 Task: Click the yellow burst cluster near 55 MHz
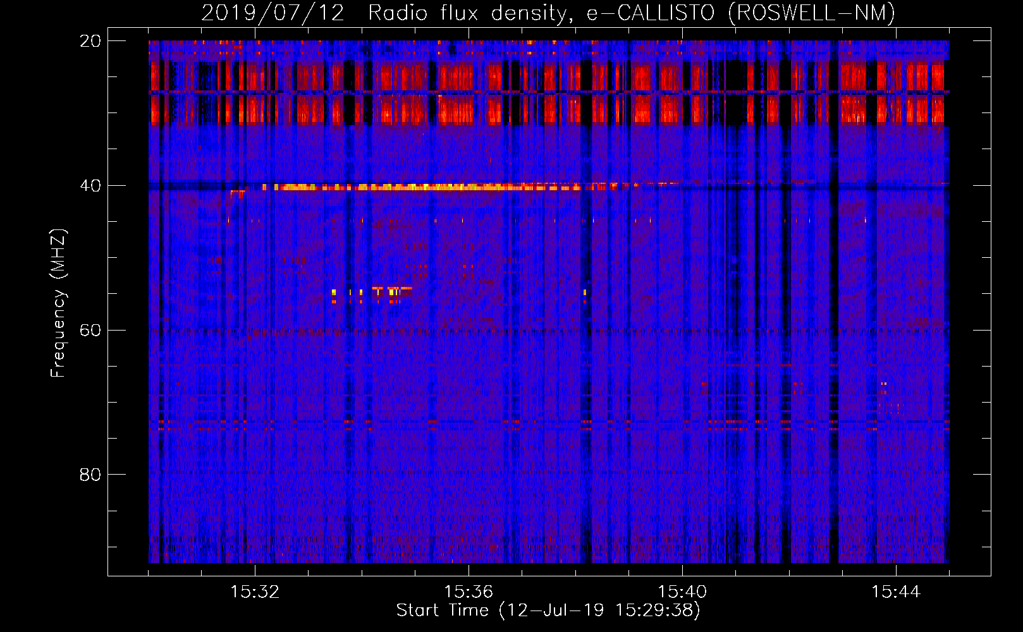372,295
